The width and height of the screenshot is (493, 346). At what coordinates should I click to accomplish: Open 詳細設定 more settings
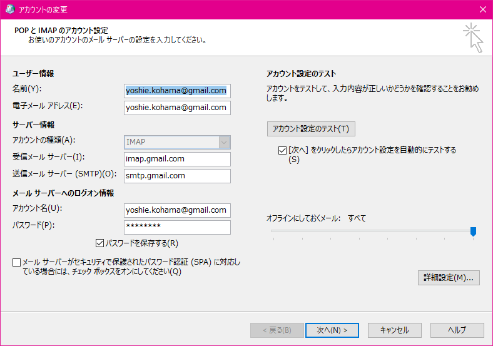point(449,278)
